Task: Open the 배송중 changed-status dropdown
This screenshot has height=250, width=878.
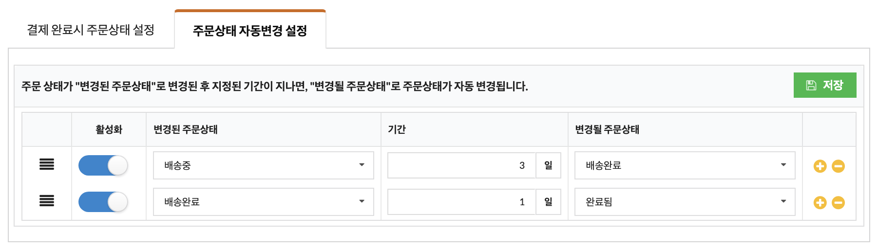Action: coord(264,165)
